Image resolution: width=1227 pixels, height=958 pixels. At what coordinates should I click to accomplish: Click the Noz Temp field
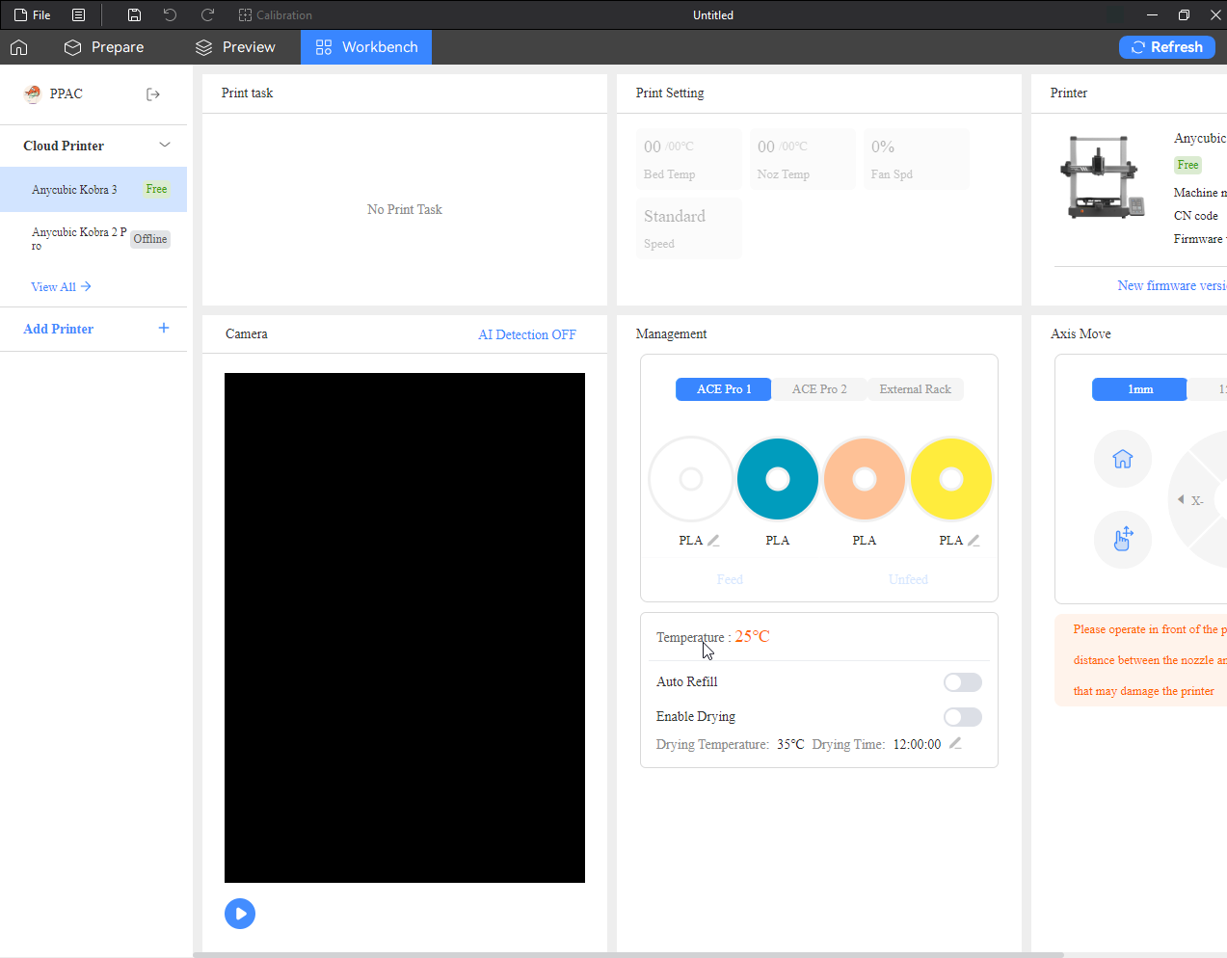802,159
